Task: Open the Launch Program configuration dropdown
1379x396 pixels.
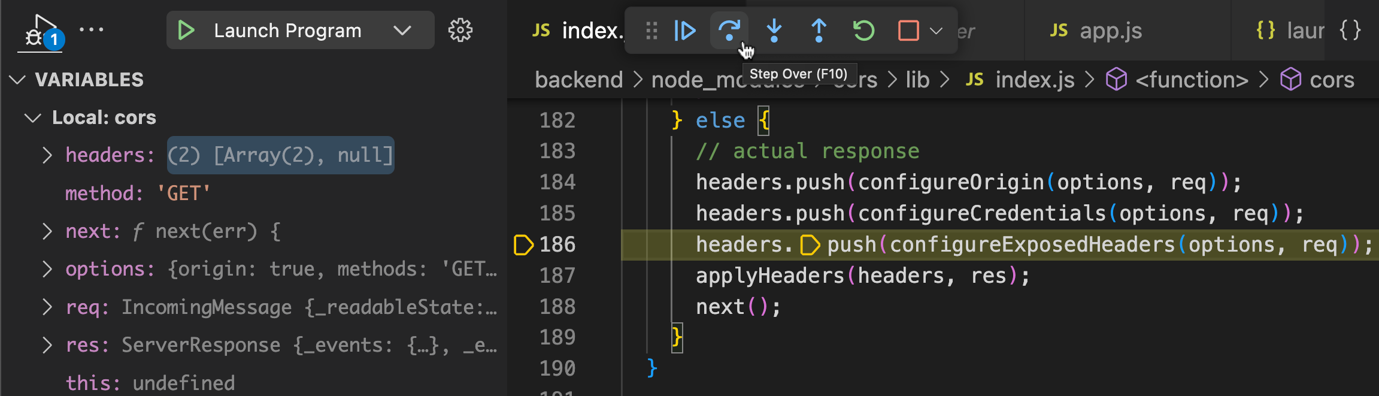Action: tap(402, 30)
